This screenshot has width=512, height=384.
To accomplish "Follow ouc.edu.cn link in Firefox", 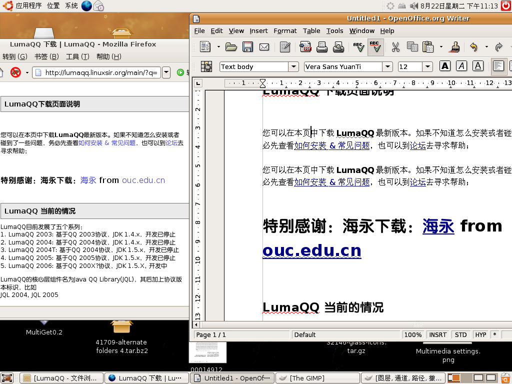I will point(143,180).
